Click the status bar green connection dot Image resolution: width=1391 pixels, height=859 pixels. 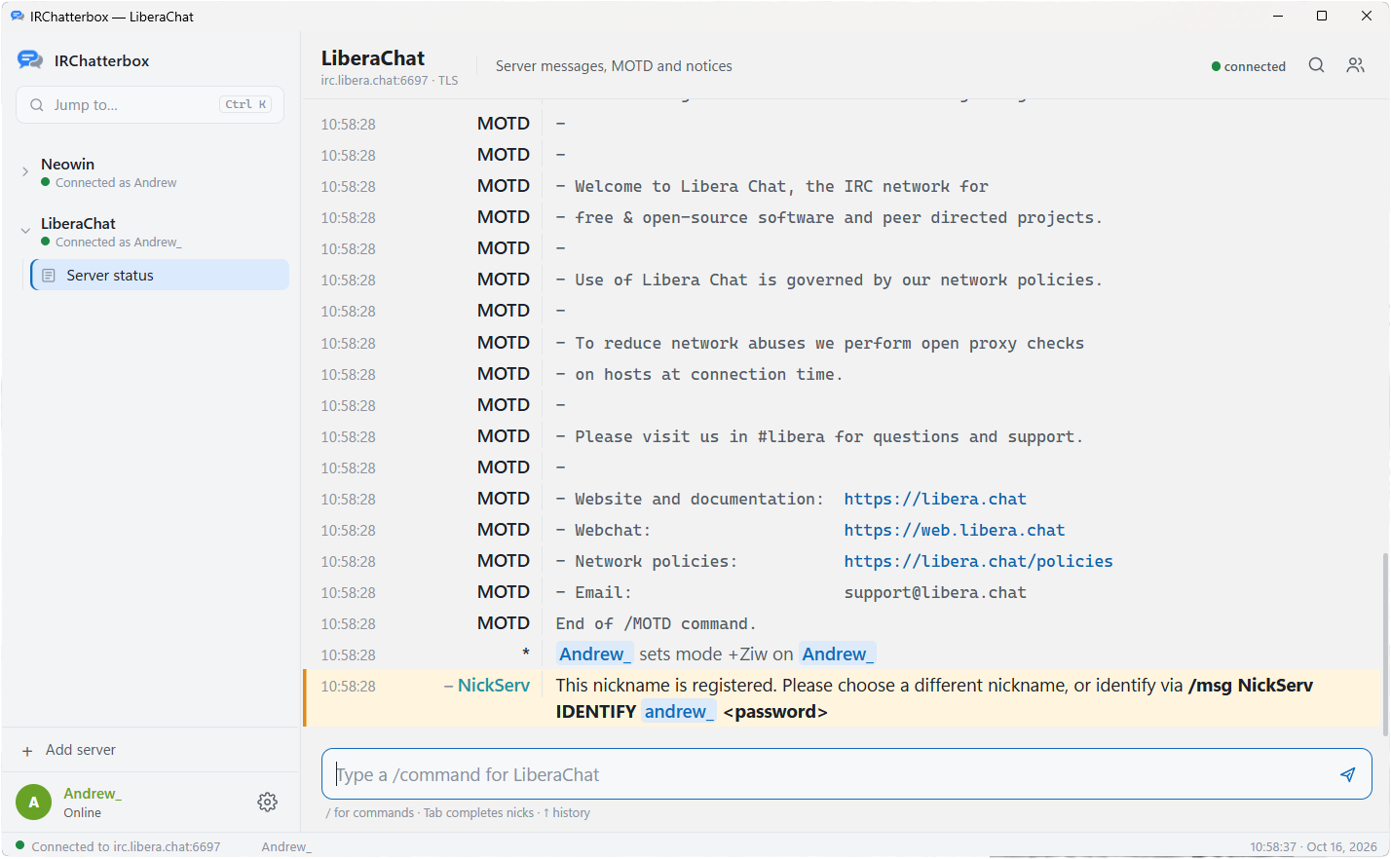tap(19, 845)
